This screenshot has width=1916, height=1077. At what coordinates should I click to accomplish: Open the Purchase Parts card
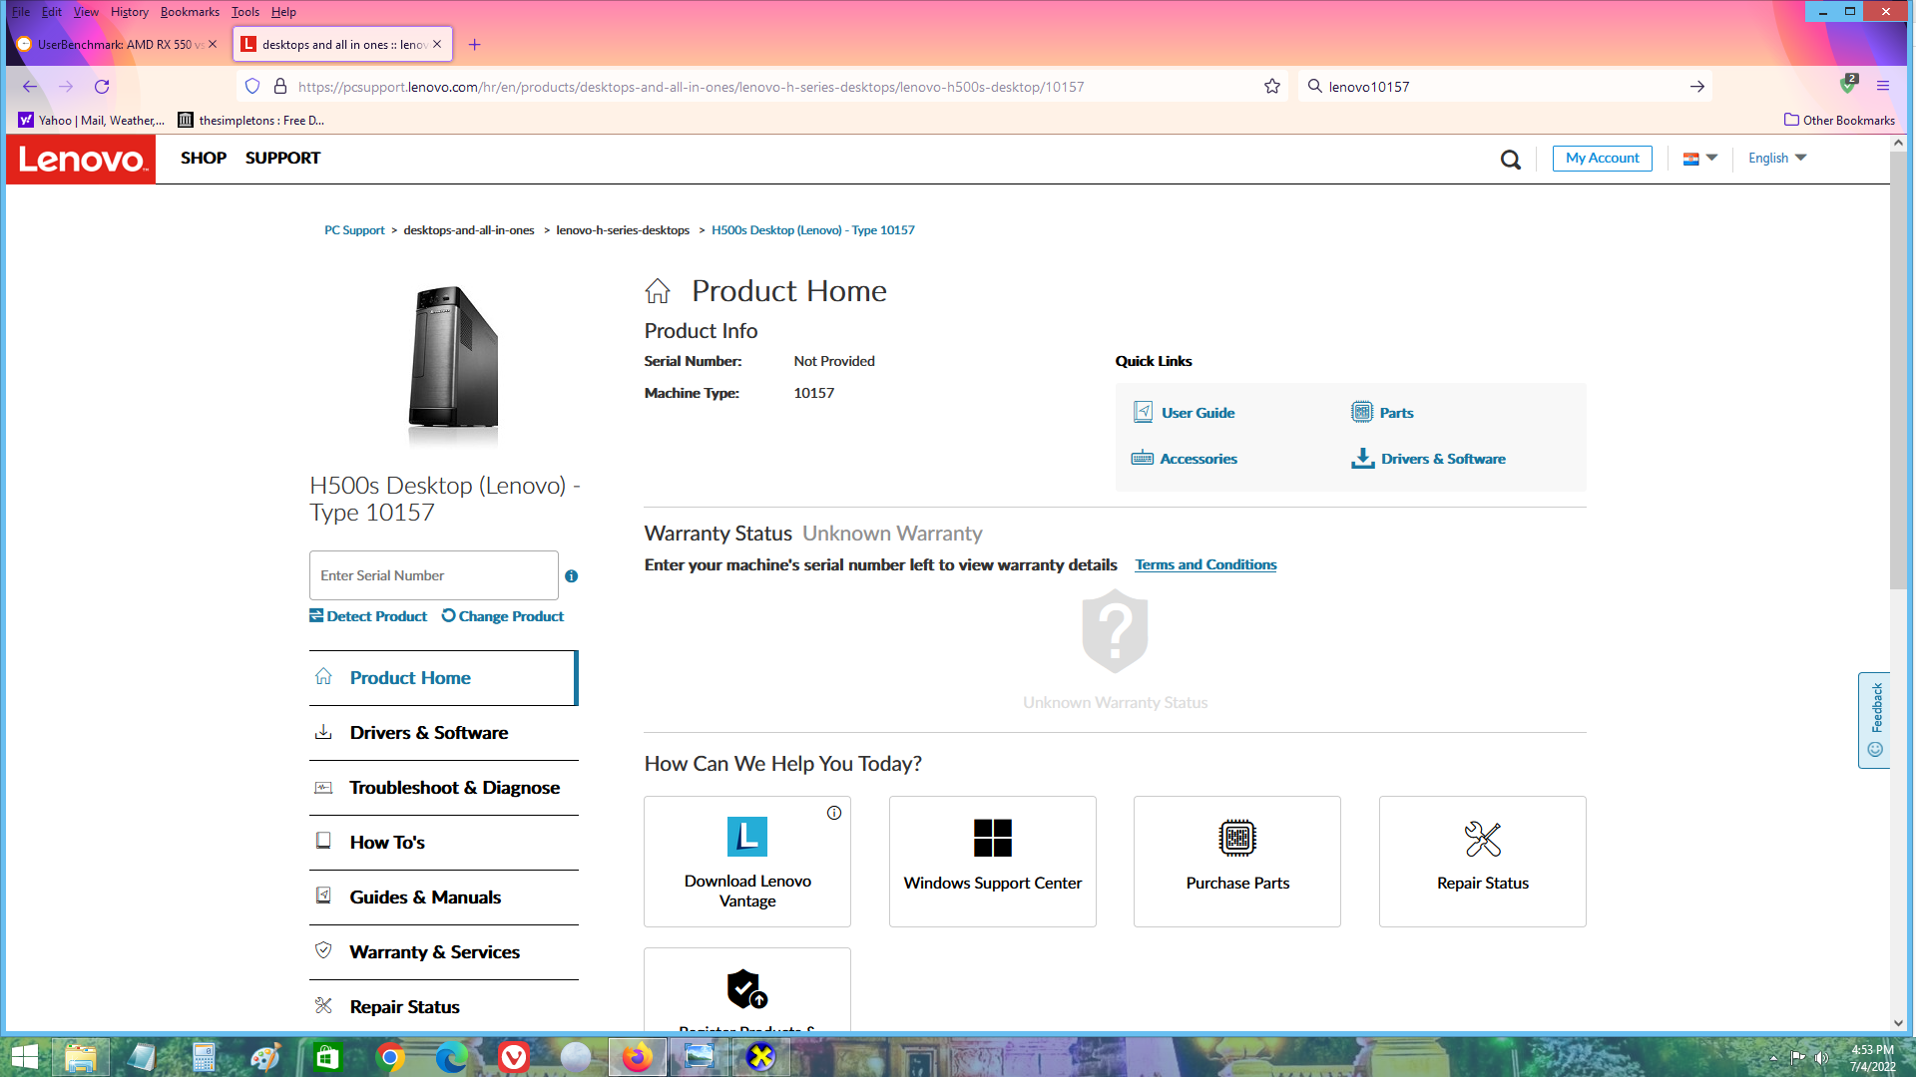click(1237, 862)
